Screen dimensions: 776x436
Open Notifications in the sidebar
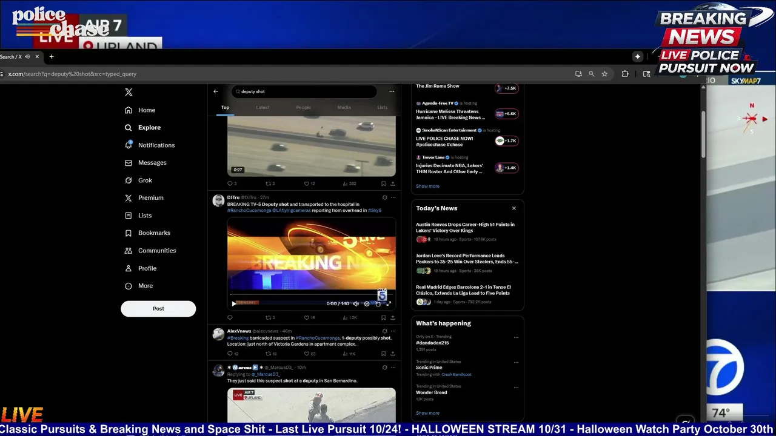point(149,145)
